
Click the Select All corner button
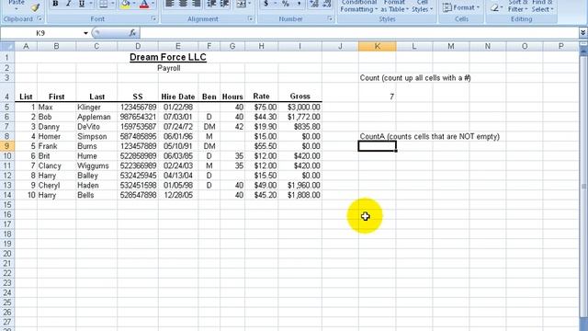pyautogui.click(x=7, y=46)
